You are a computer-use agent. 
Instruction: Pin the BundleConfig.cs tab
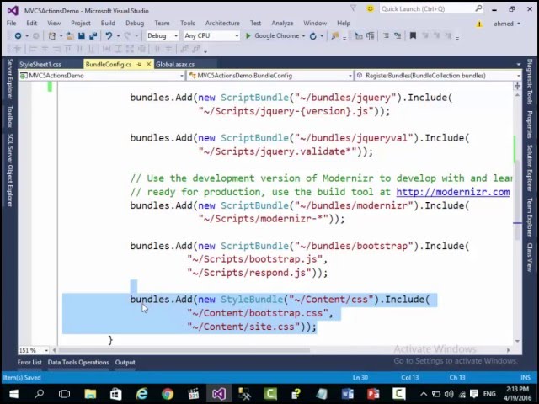click(139, 64)
